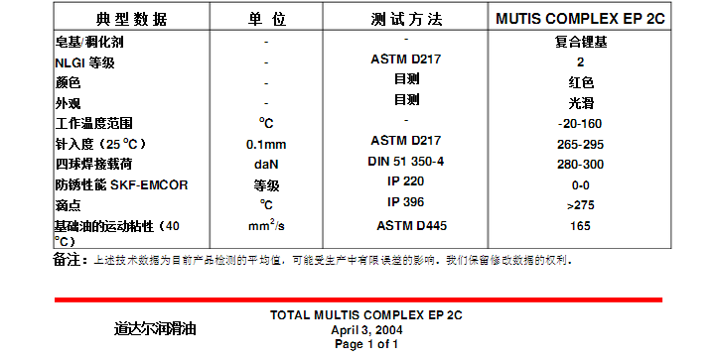Click the test method 'IP 396'
The width and height of the screenshot is (716, 359).
coord(405,202)
